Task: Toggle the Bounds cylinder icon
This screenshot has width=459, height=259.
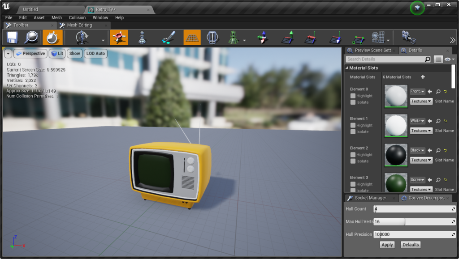Action: click(x=212, y=38)
